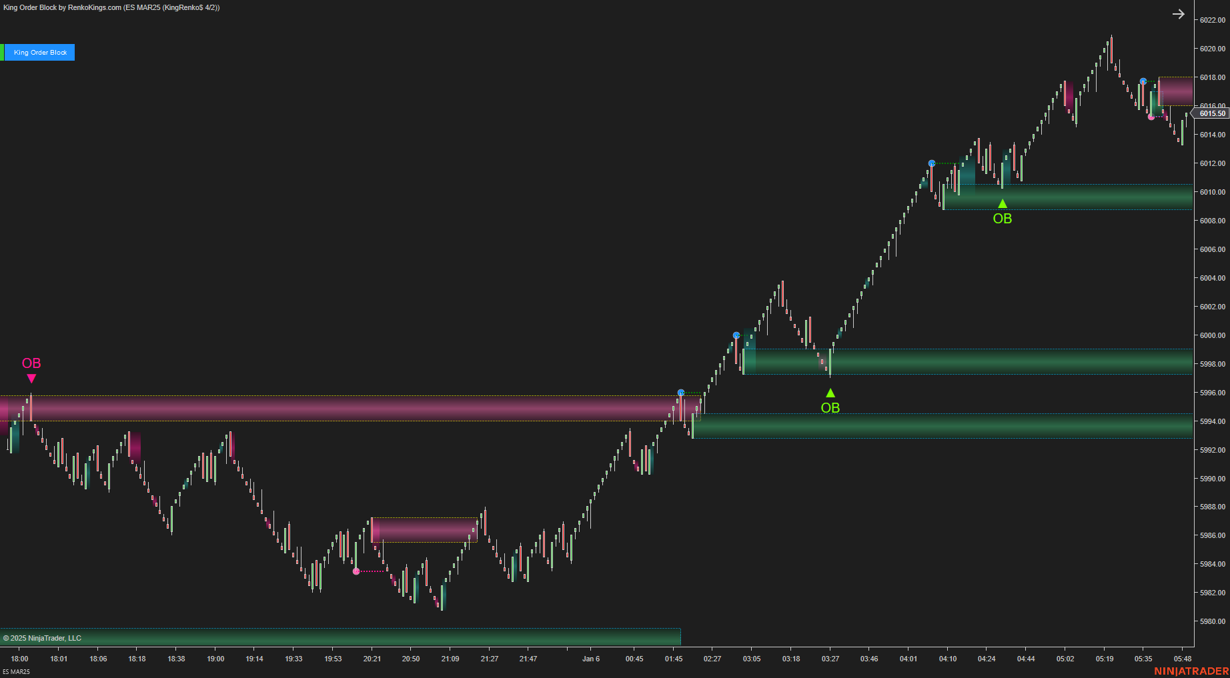Click the blue dot marker near 04:10
The width and height of the screenshot is (1230, 678).
click(x=931, y=163)
